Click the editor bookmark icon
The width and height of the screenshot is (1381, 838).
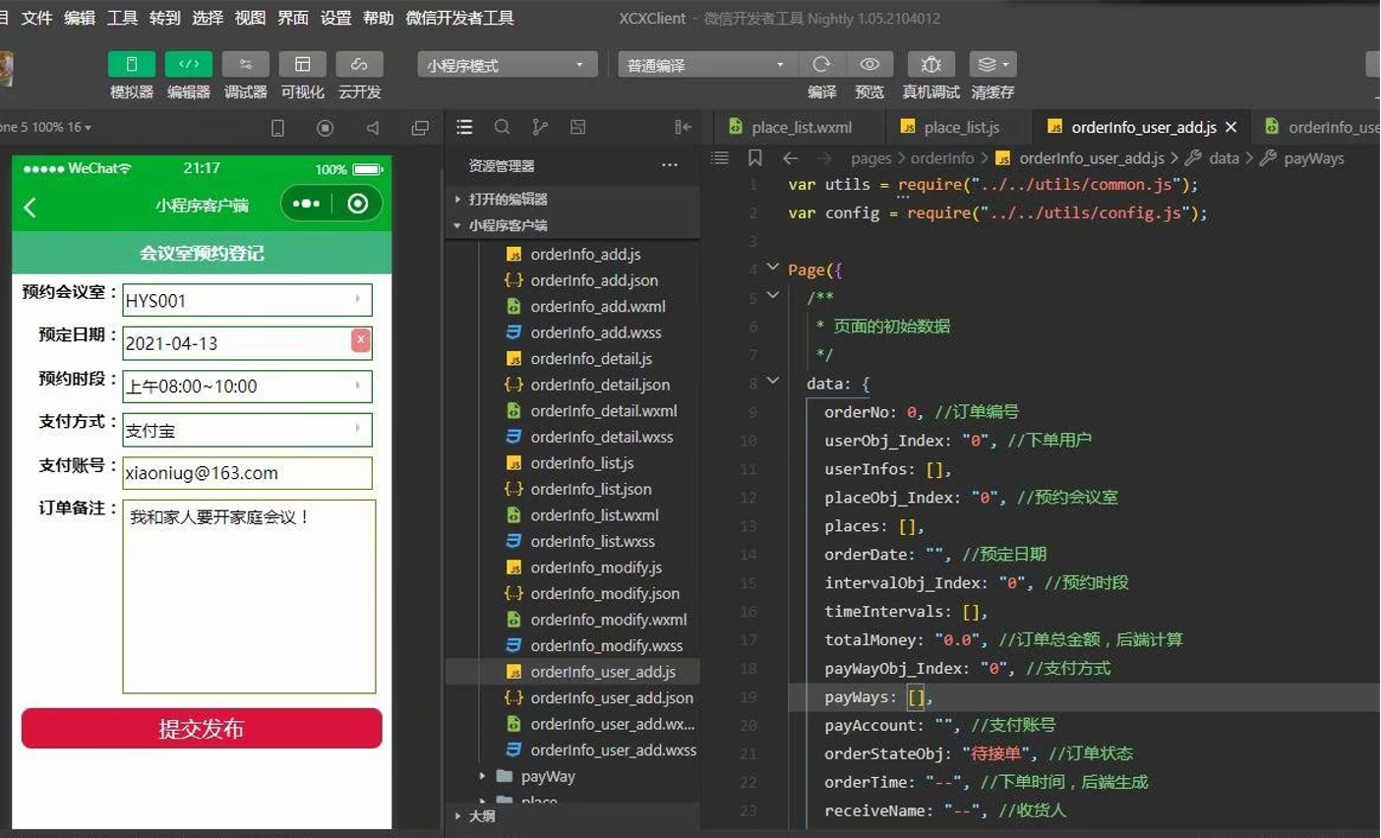click(754, 157)
